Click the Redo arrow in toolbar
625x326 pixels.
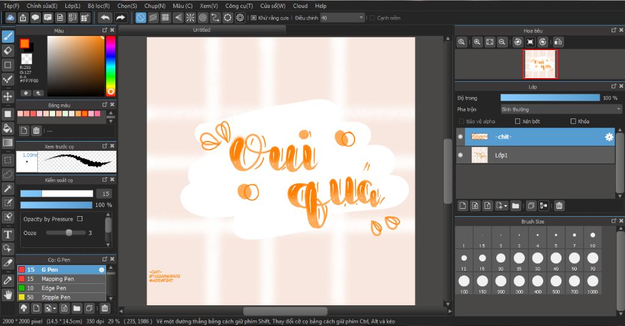(120, 18)
